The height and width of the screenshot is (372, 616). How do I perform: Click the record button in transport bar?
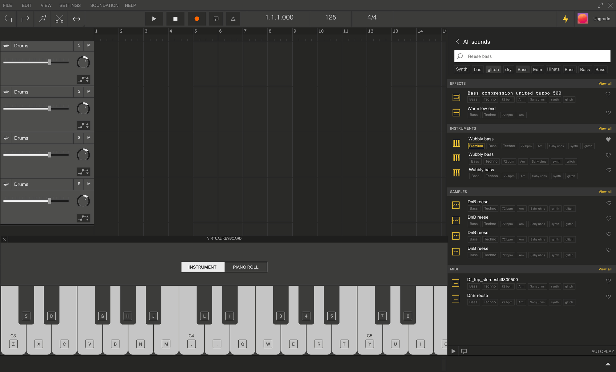(x=197, y=19)
